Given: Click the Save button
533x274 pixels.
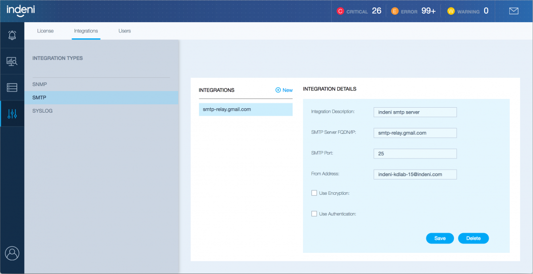Looking at the screenshot, I should tap(440, 238).
